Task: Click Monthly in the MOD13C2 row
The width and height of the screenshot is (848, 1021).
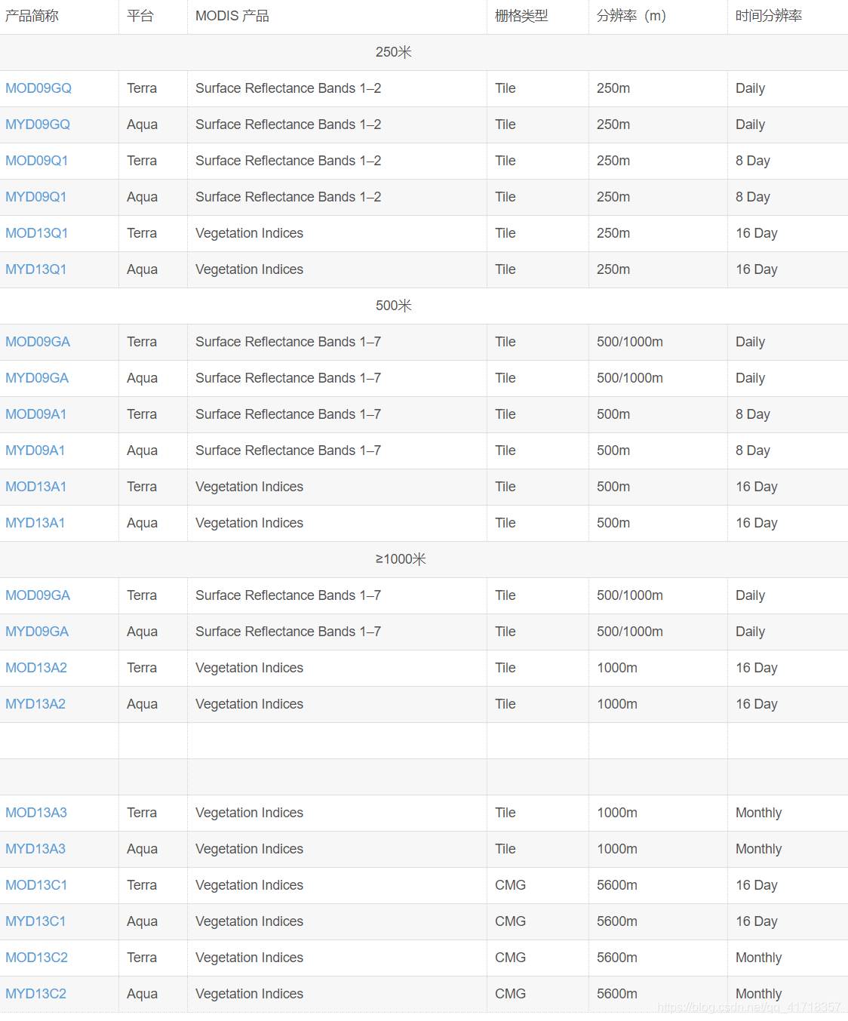Action: click(x=759, y=958)
